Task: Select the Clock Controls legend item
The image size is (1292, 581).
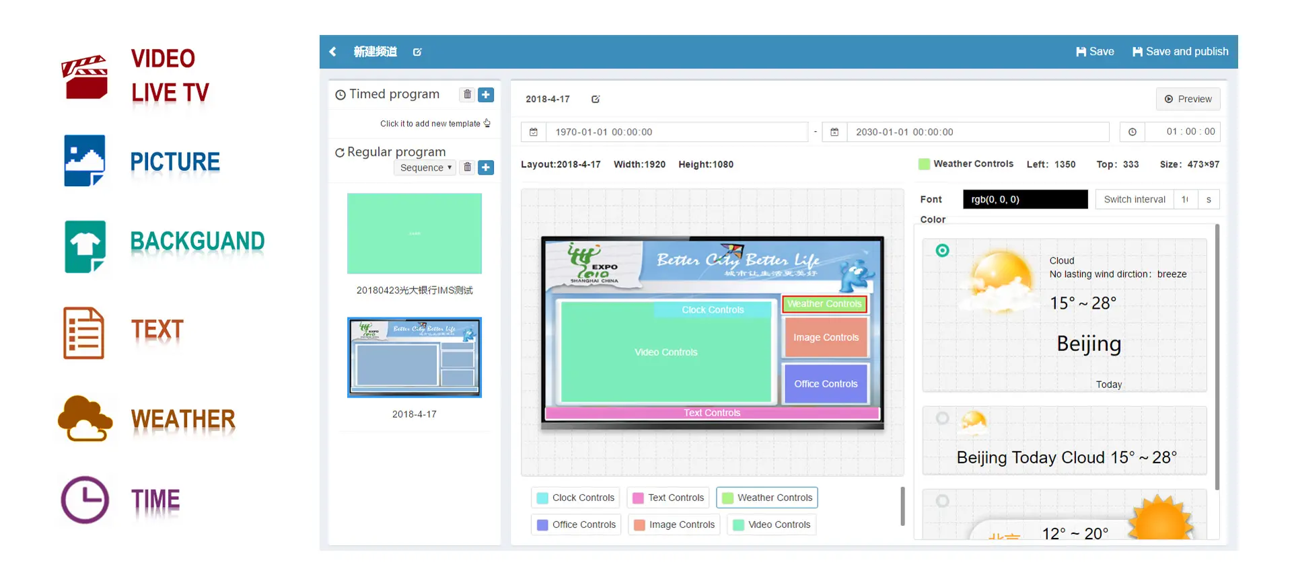Action: point(576,498)
